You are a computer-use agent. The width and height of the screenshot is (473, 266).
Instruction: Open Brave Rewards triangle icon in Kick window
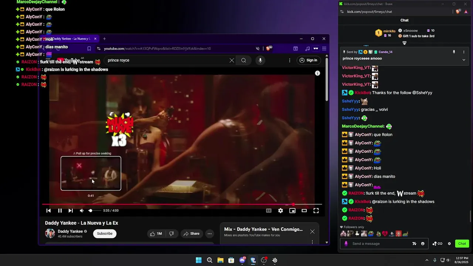466,11
